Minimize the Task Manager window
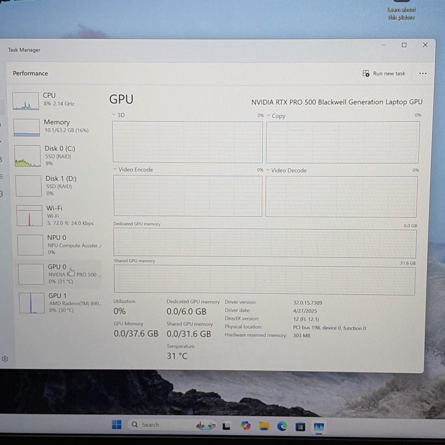Screen dimensions: 445x445 click(x=383, y=45)
